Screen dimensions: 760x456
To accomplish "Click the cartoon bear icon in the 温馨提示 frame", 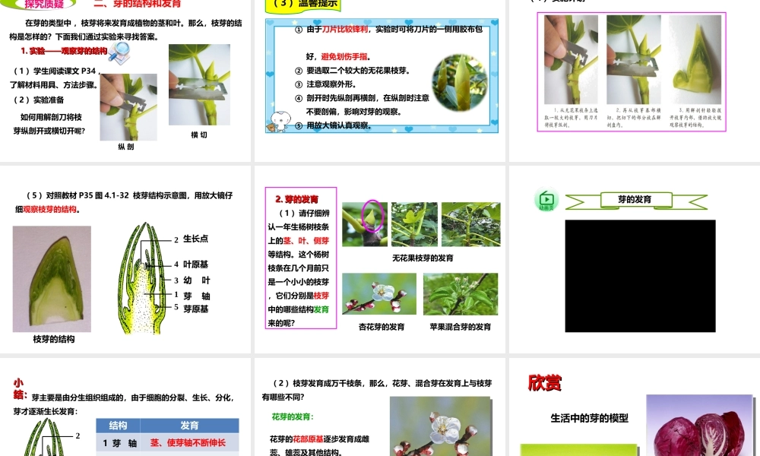I will click(279, 122).
